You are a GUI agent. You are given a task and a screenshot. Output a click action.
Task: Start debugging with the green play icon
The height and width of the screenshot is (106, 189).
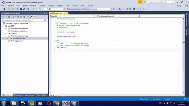65,9
